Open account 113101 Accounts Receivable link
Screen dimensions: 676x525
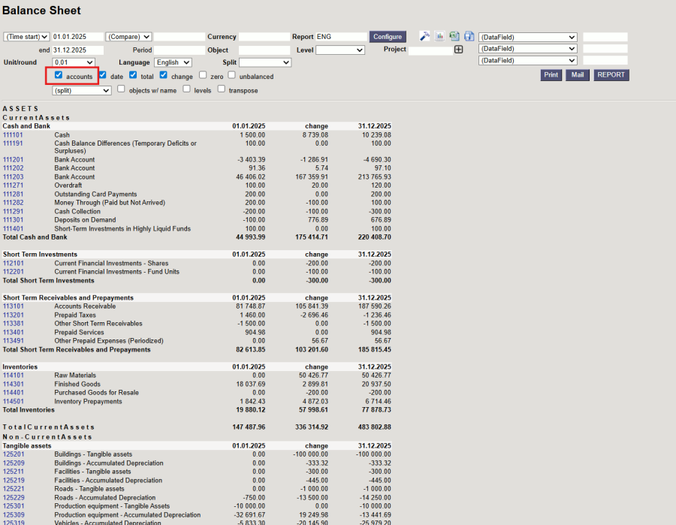pyautogui.click(x=13, y=306)
